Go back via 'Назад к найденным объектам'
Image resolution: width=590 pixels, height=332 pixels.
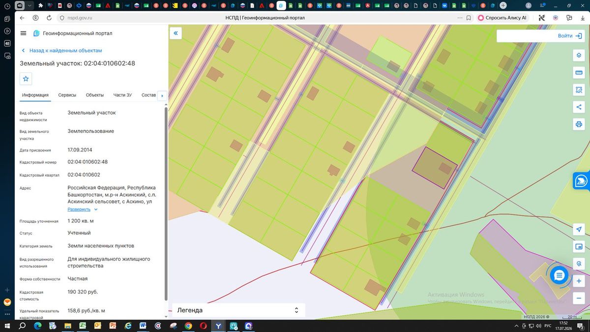coord(61,51)
